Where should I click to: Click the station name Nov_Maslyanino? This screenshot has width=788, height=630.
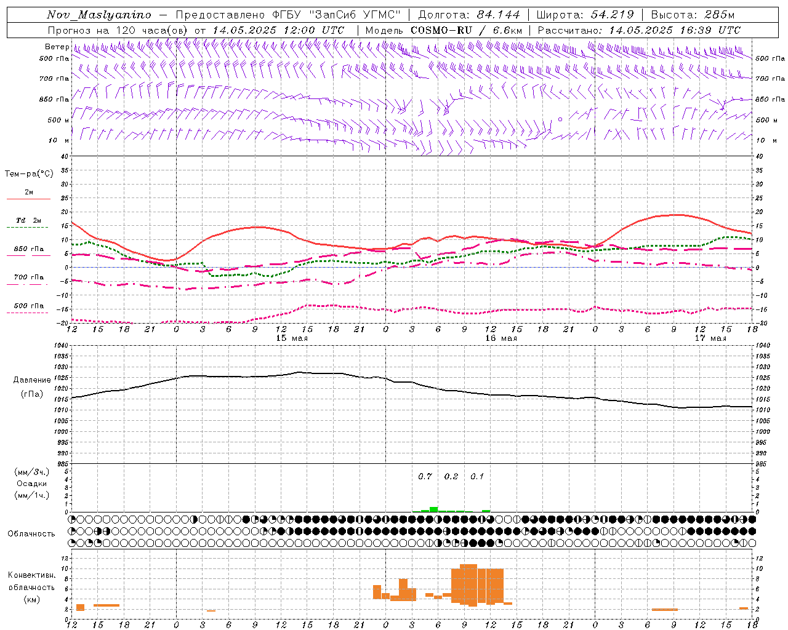pyautogui.click(x=98, y=15)
